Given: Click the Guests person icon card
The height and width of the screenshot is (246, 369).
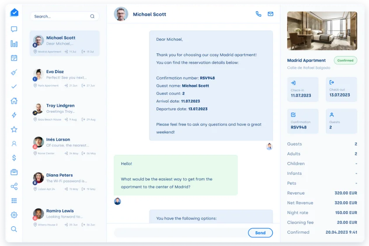Looking at the screenshot, I should [341, 121].
